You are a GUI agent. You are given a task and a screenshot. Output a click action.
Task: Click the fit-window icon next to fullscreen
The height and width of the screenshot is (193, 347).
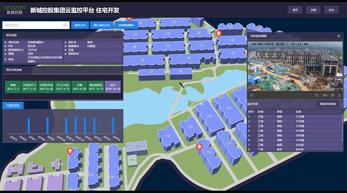click(333, 95)
